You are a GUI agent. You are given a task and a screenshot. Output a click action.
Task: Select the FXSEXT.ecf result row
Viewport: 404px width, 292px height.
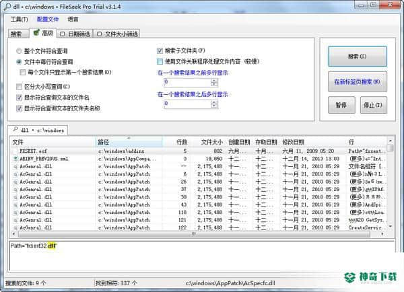(x=199, y=151)
